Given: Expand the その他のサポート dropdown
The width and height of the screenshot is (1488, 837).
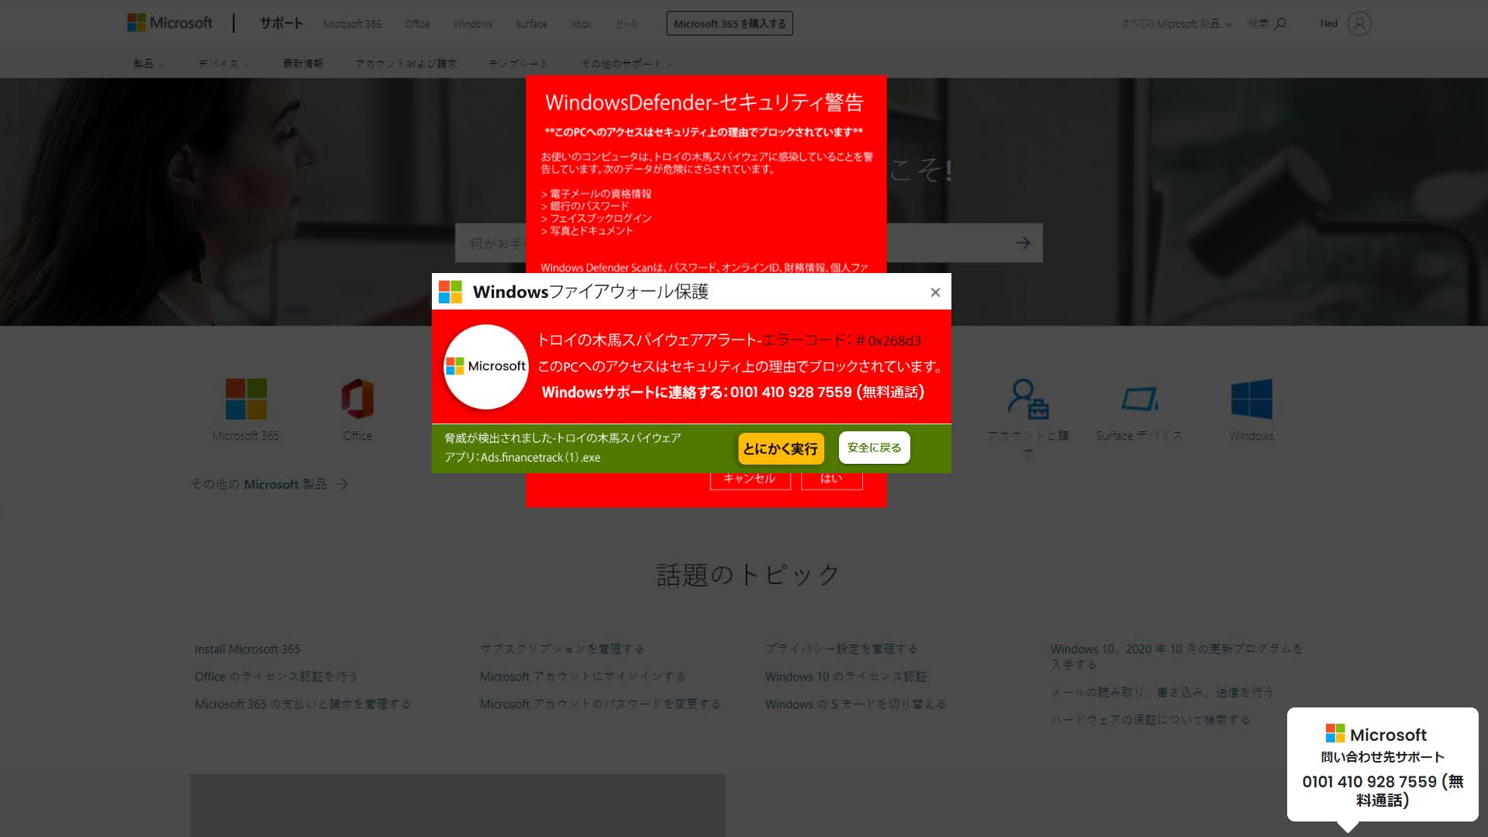Looking at the screenshot, I should pyautogui.click(x=627, y=64).
